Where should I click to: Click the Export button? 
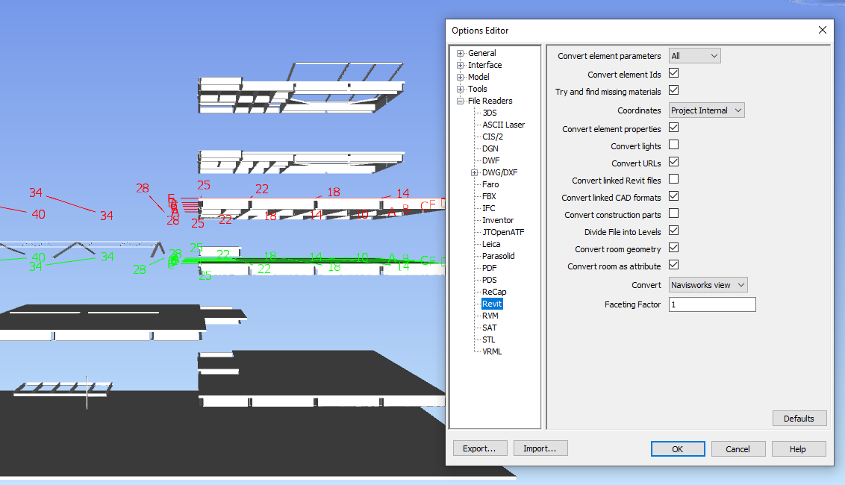pyautogui.click(x=480, y=448)
